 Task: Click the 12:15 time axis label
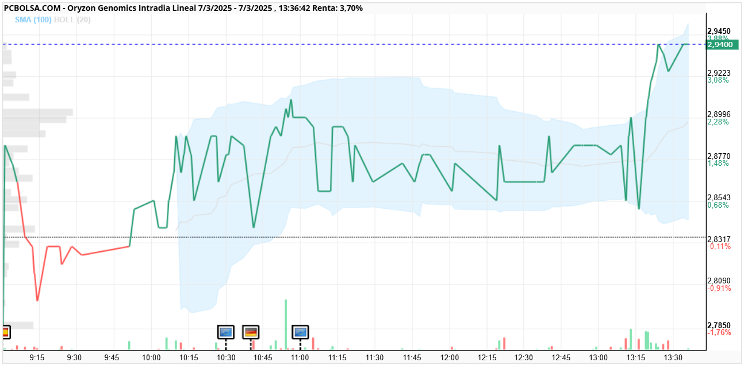487,357
